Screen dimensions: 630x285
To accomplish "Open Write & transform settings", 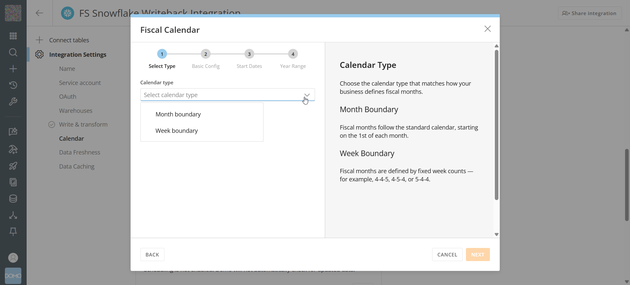I will click(83, 124).
